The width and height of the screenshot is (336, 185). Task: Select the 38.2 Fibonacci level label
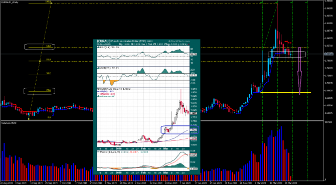[48, 73]
